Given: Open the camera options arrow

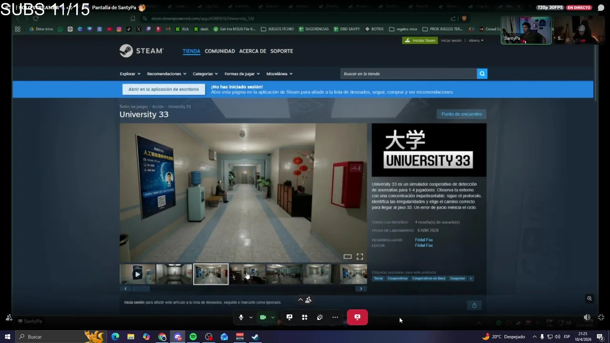Looking at the screenshot, I should tap(273, 317).
